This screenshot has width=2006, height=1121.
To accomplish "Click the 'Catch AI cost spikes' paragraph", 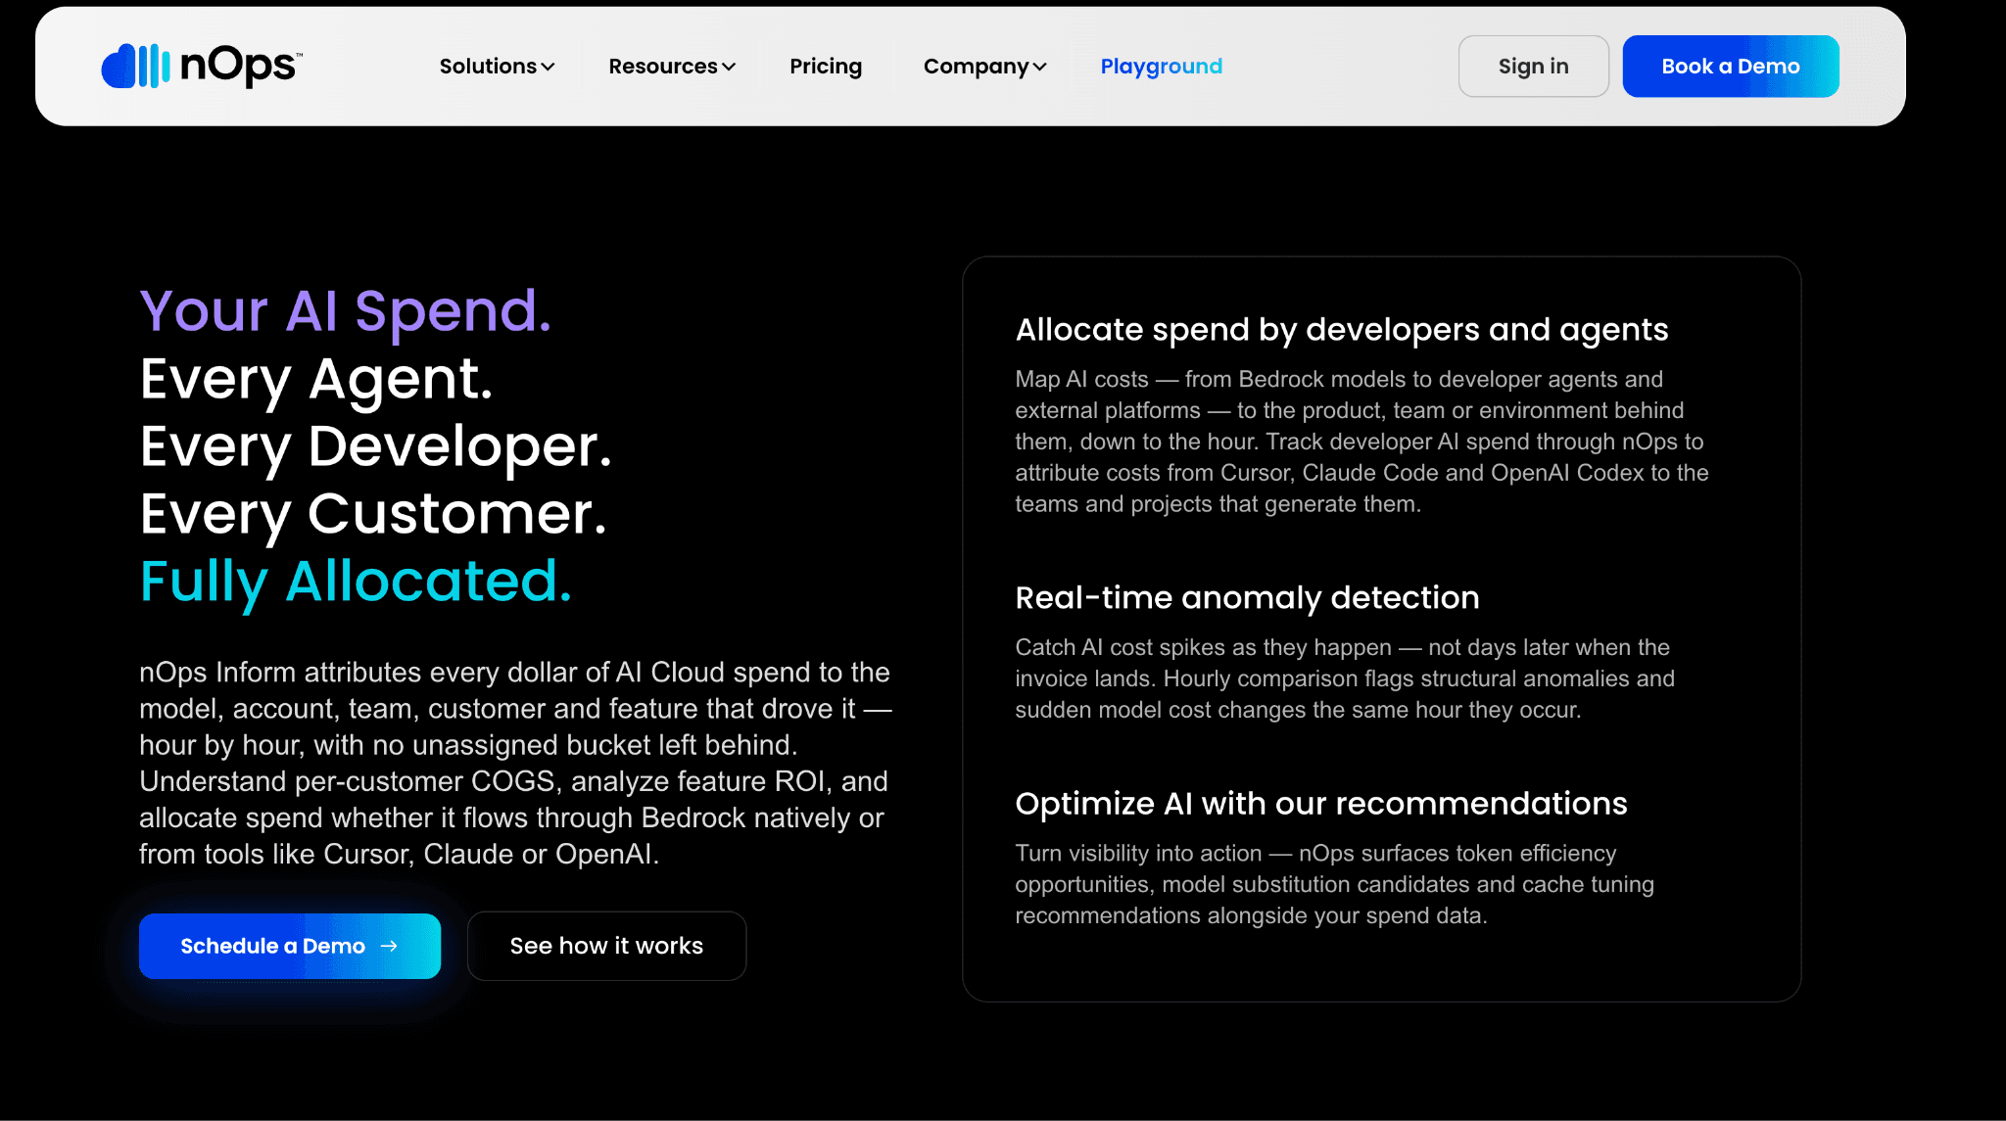I will [x=1345, y=678].
